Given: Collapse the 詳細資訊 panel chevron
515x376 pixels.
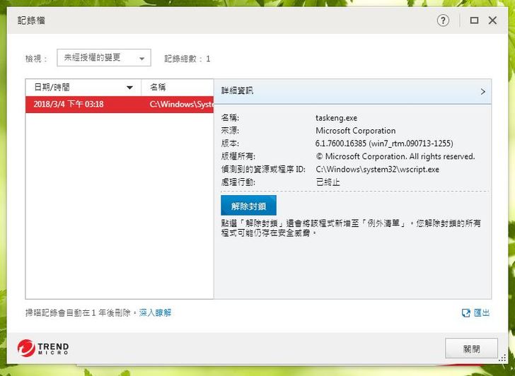Looking at the screenshot, I should click(x=482, y=92).
